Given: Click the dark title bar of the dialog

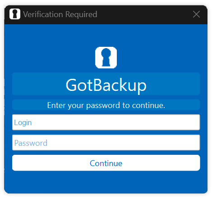Looking at the screenshot, I should point(135,15).
